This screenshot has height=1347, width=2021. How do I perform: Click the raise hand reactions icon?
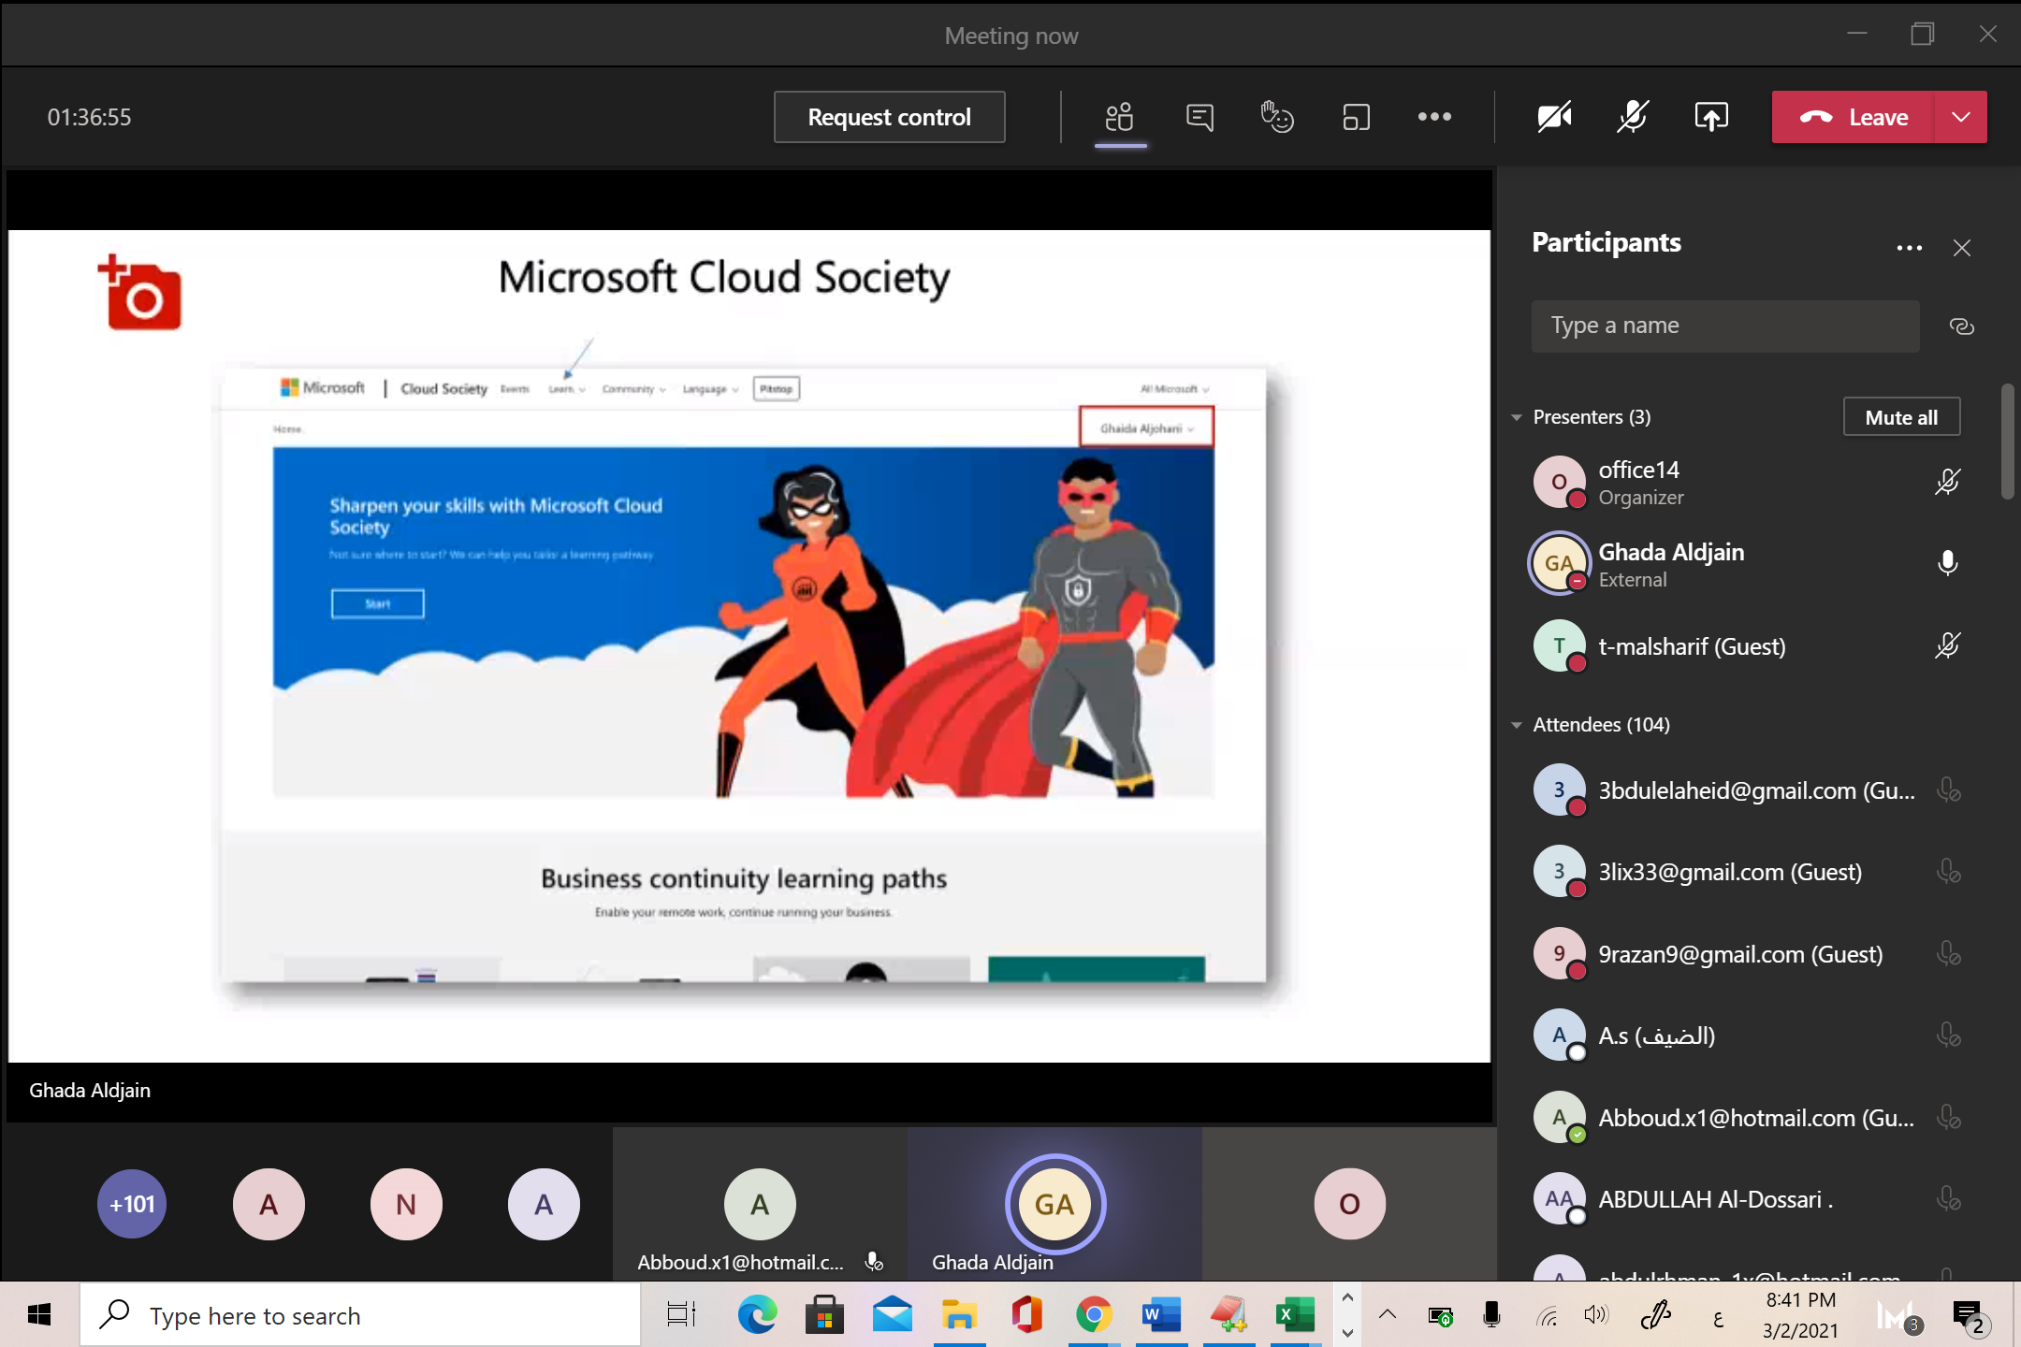pos(1277,118)
